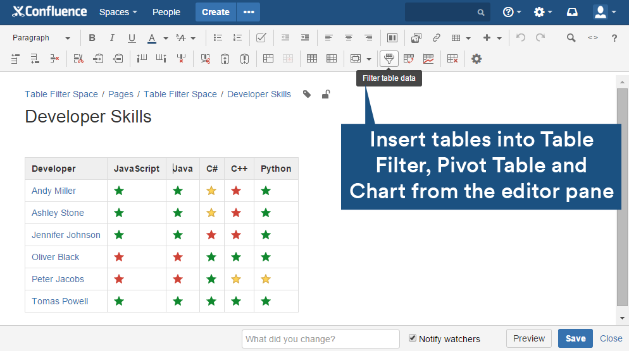Click the text color swatch button
This screenshot has width=629, height=351.
152,38
